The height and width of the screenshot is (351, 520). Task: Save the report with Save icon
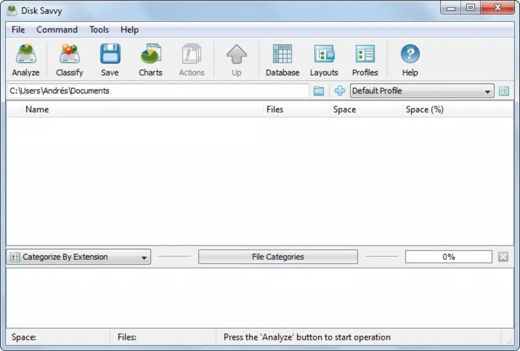pos(110,60)
